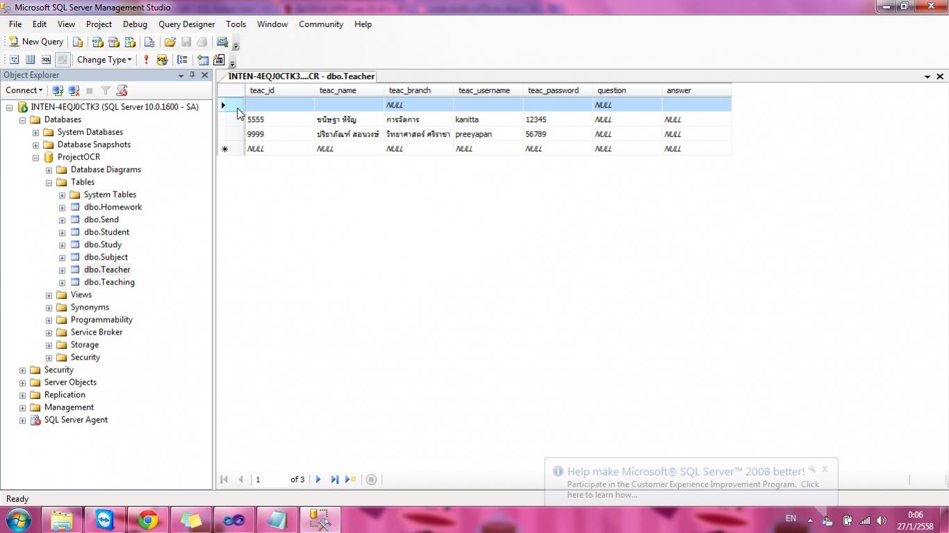The width and height of the screenshot is (949, 533).
Task: Click the SQL Server Compact Query icon
Action: pyautogui.click(x=149, y=42)
